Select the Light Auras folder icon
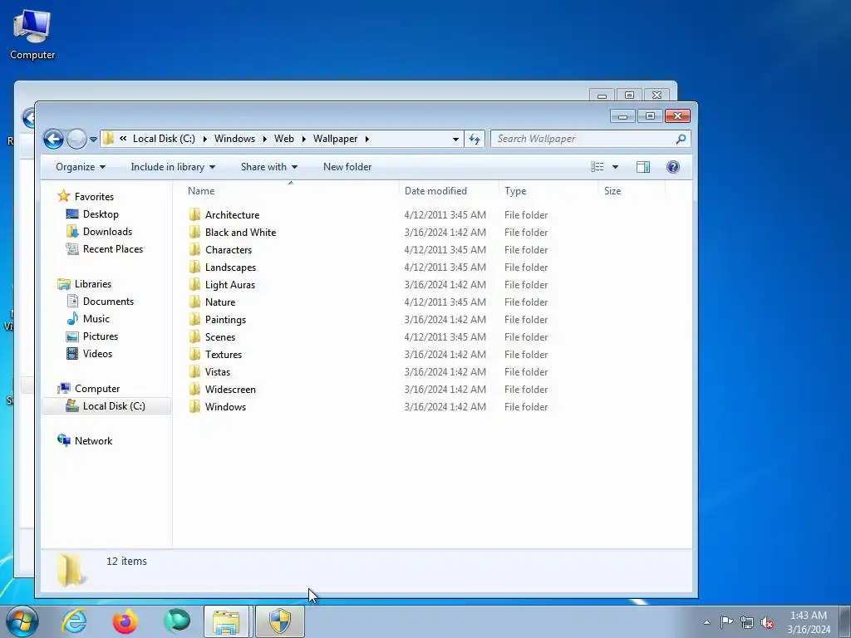 [194, 284]
